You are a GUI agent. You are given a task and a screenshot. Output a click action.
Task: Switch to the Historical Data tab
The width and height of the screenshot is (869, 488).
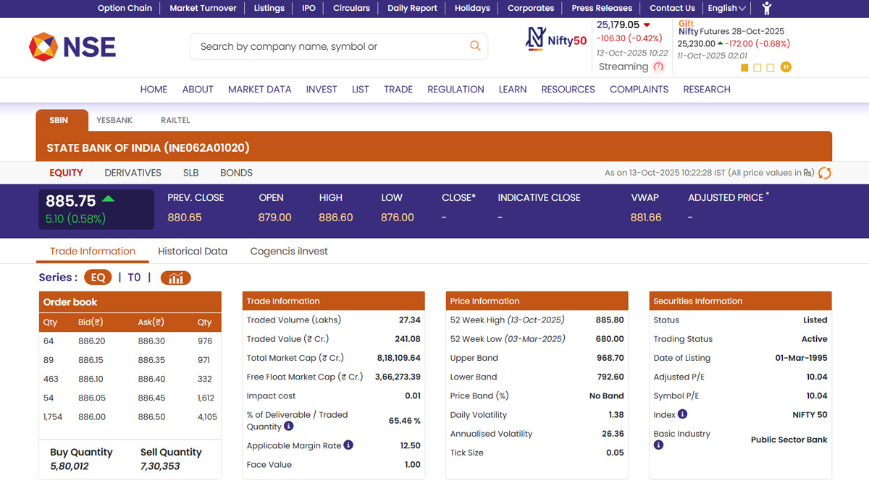tap(193, 252)
